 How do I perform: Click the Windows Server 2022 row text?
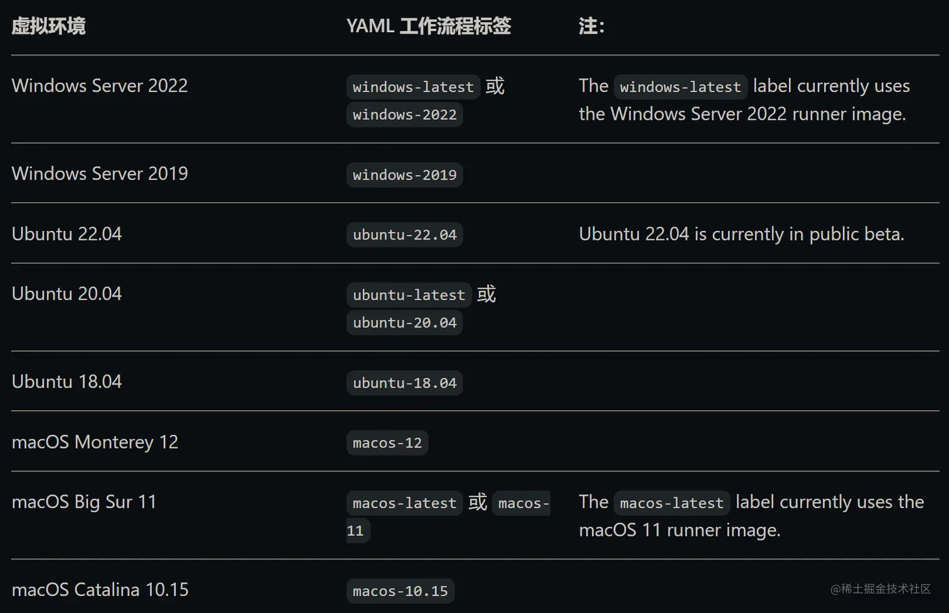tap(100, 86)
